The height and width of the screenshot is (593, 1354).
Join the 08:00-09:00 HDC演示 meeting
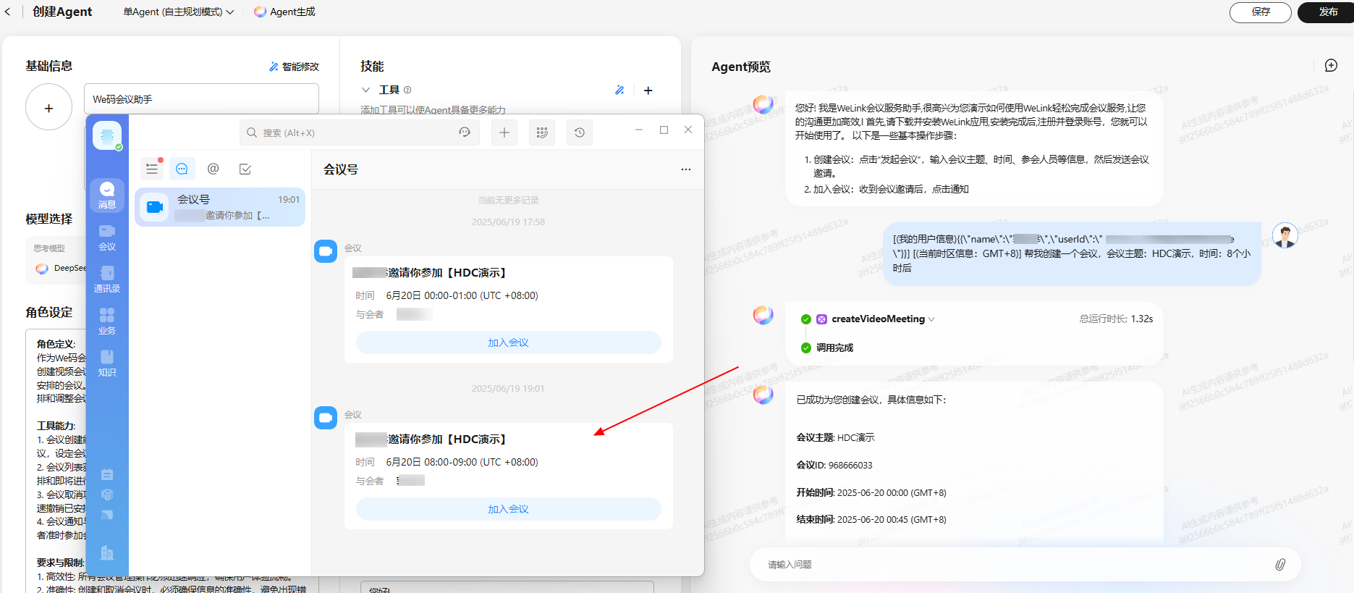[x=508, y=509]
